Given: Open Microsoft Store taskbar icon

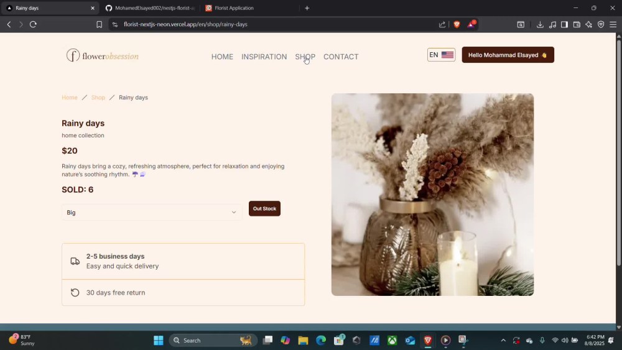Looking at the screenshot, I should pyautogui.click(x=339, y=340).
